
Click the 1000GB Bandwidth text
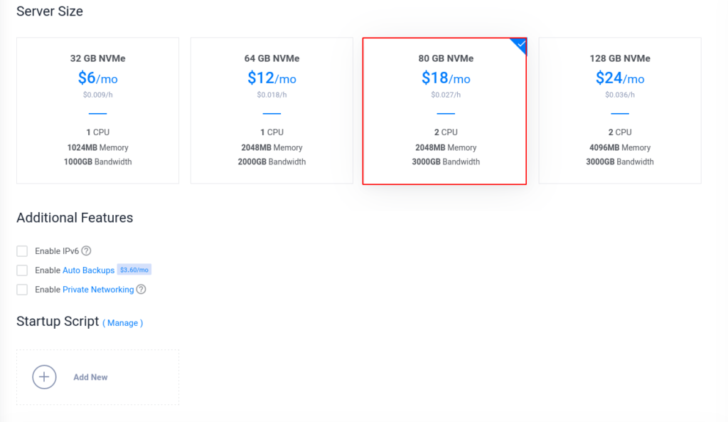[x=97, y=162]
